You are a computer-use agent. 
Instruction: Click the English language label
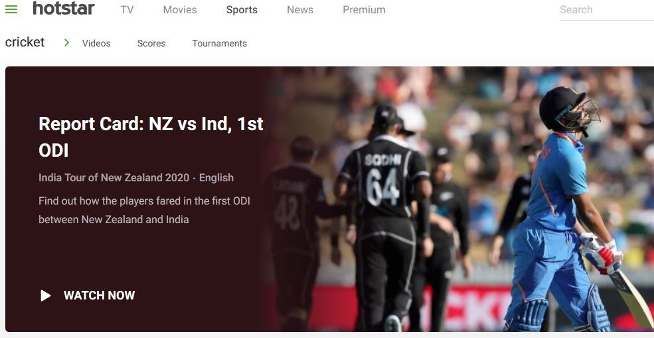click(216, 178)
